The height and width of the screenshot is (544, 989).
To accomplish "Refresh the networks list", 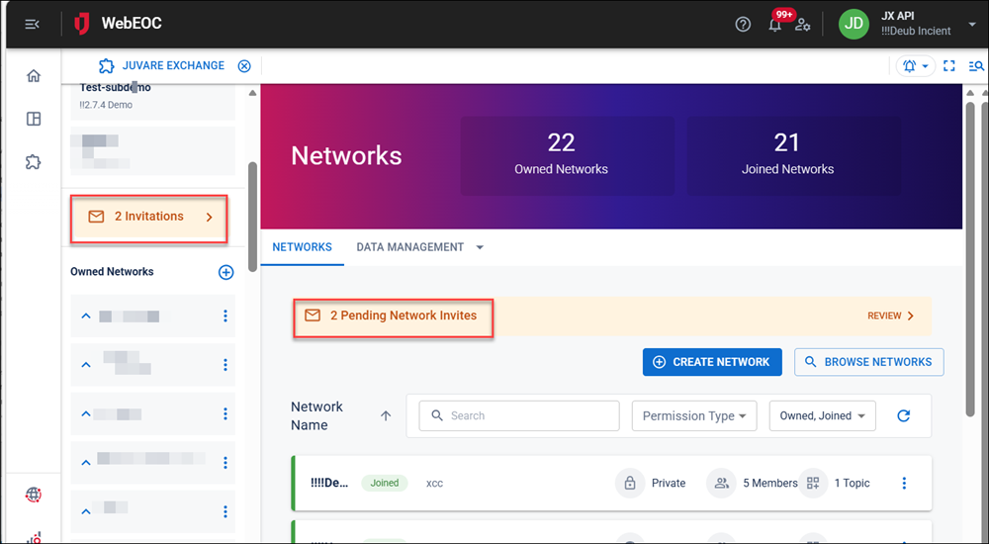I will pyautogui.click(x=904, y=415).
